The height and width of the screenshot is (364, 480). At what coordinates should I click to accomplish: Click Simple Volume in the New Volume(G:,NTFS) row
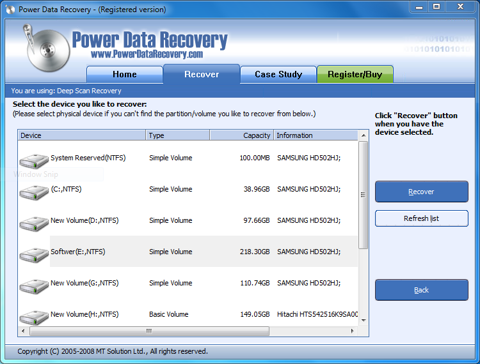click(x=171, y=283)
